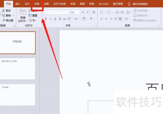Toggle center alignment

[106, 19]
